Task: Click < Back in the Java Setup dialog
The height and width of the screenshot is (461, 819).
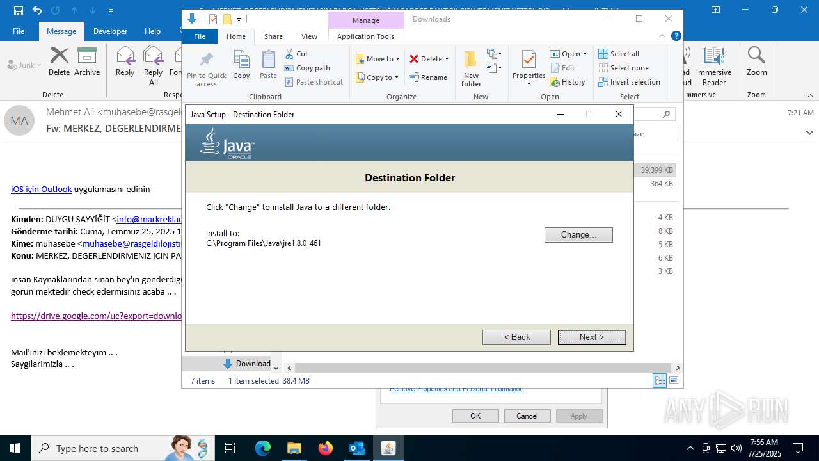Action: [x=516, y=337]
